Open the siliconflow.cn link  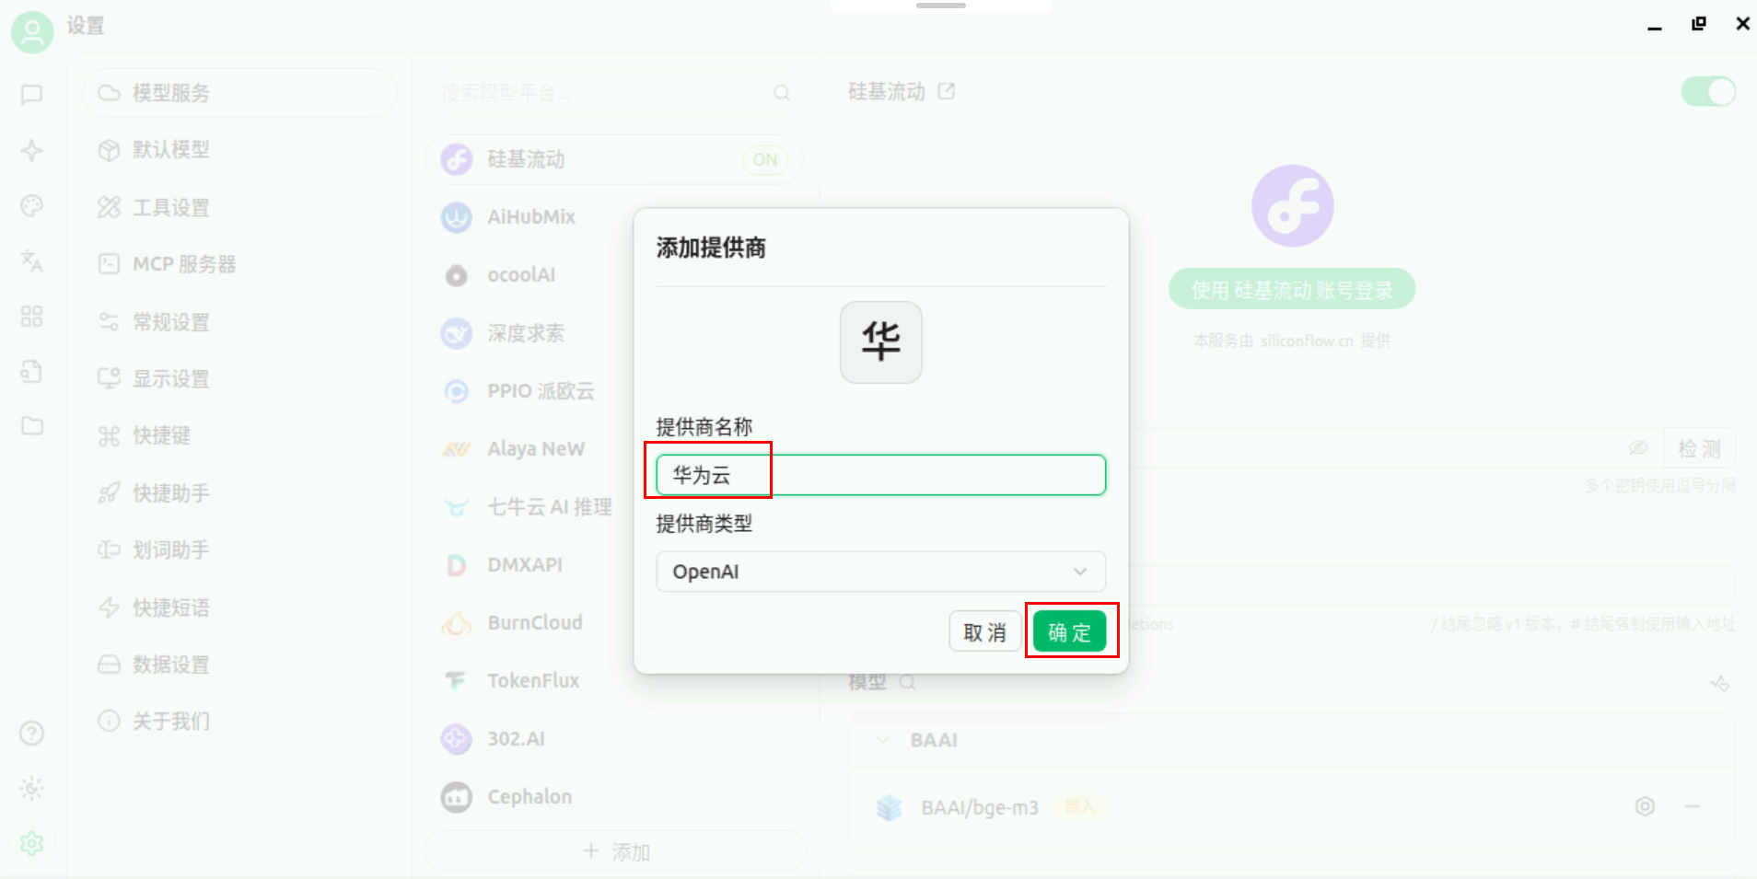(x=1307, y=341)
